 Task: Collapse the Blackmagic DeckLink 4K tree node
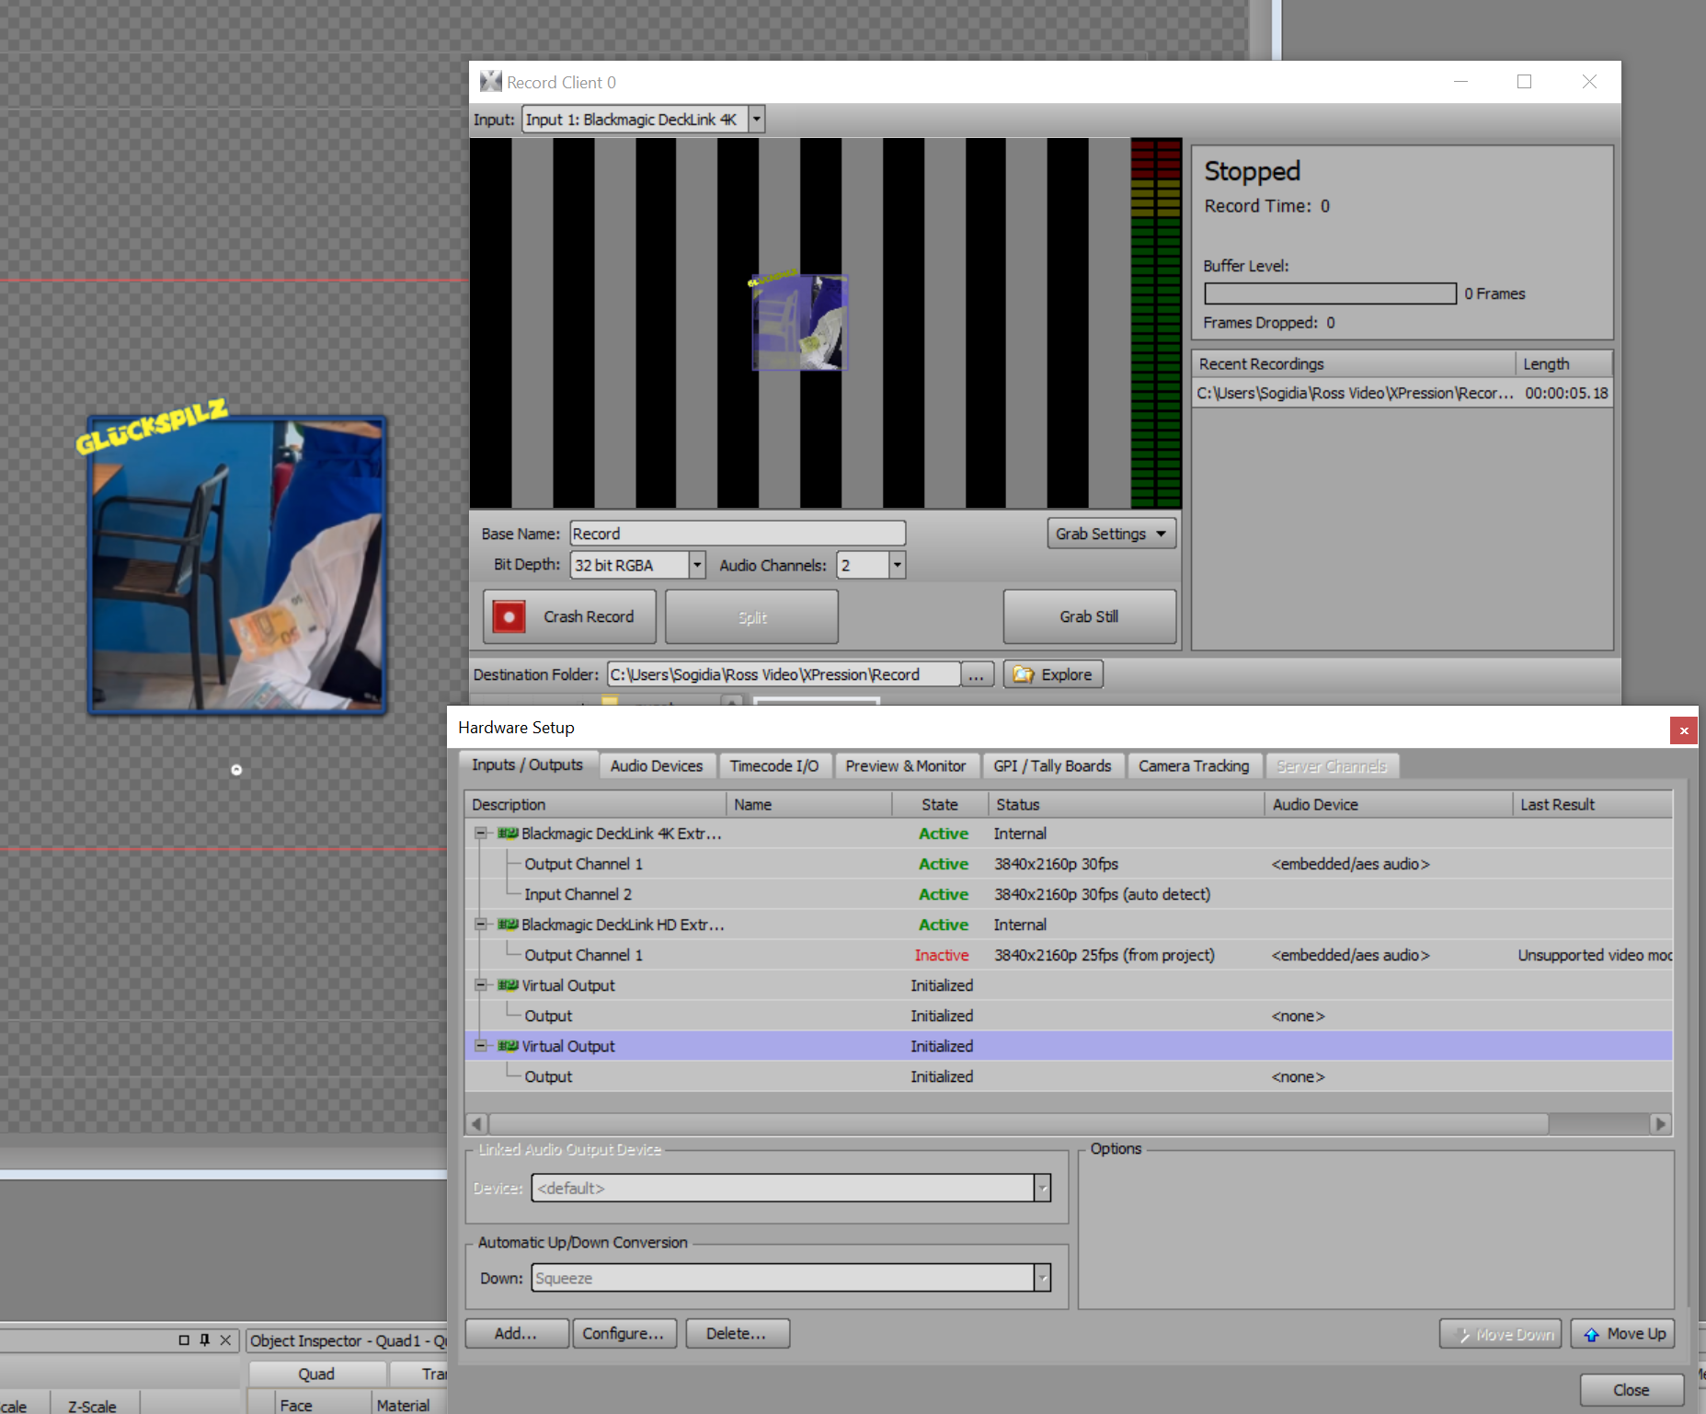coord(480,833)
